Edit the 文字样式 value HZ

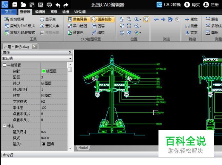pyautogui.click(x=54, y=101)
